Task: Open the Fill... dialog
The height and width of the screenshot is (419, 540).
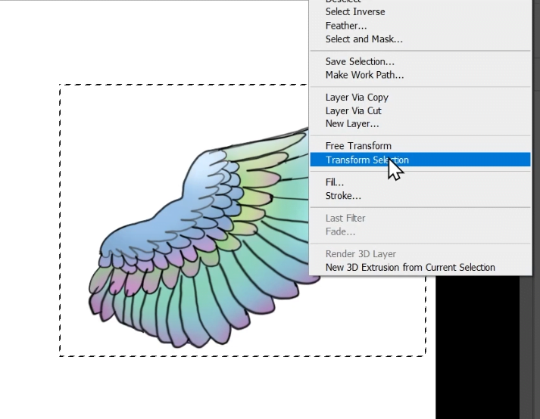Action: point(420,182)
